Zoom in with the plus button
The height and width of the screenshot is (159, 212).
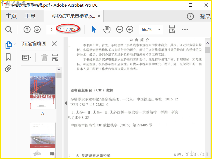click(x=130, y=29)
